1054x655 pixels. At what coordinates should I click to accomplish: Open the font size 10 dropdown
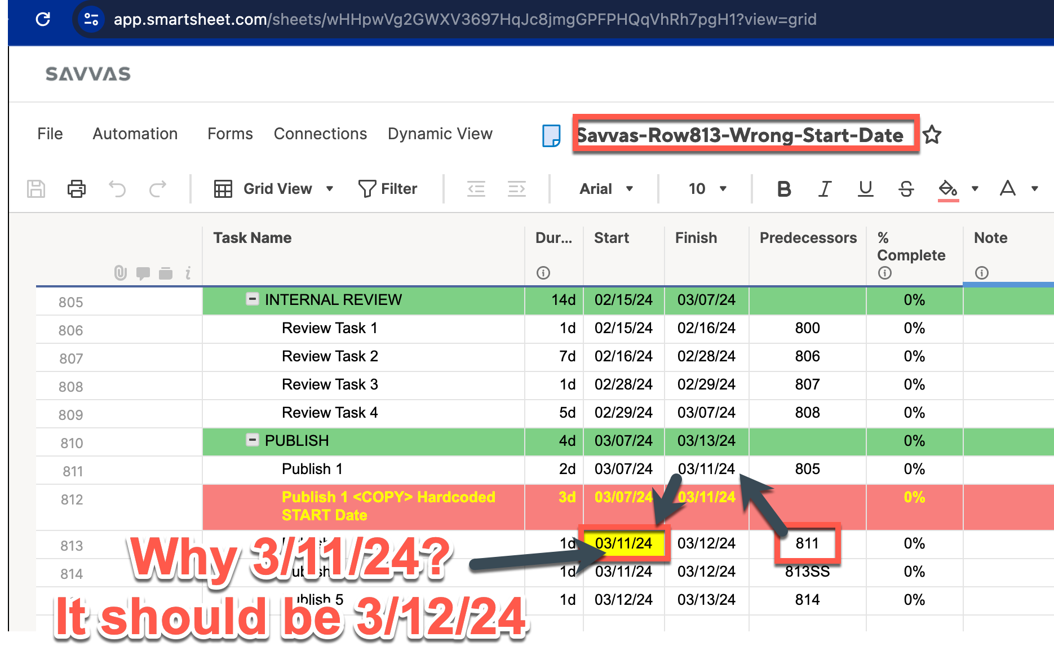[708, 189]
